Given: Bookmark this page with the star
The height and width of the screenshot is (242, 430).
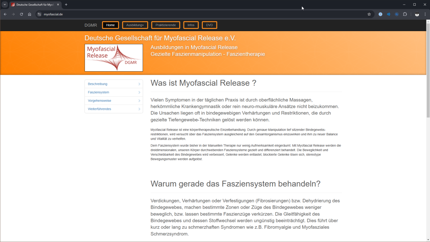Looking at the screenshot, I should 369,14.
